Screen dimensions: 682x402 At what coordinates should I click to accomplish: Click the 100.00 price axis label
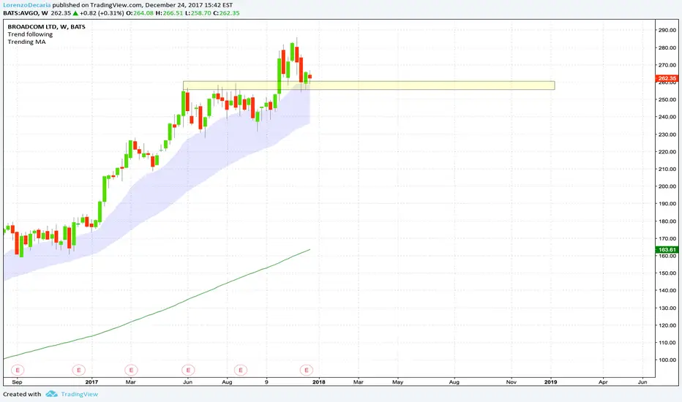667,360
